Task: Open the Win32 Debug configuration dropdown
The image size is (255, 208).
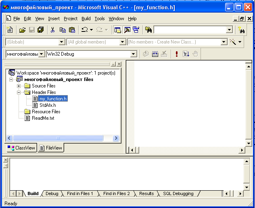Action: pyautogui.click(x=134, y=54)
